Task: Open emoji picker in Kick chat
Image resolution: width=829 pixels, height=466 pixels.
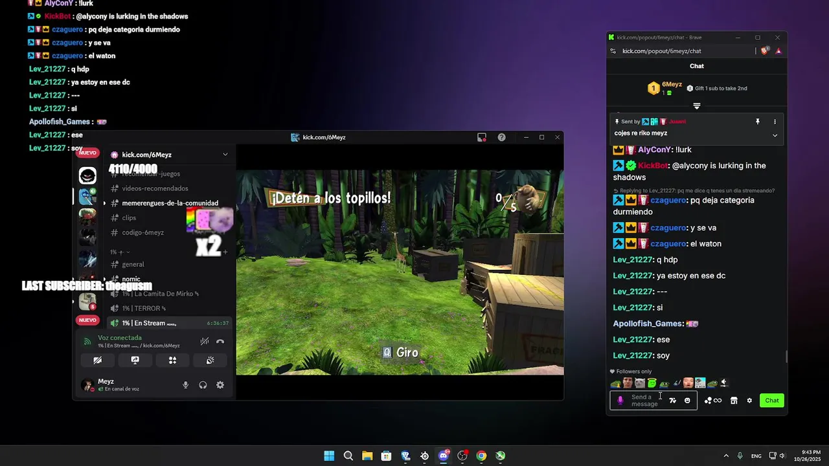Action: click(687, 401)
